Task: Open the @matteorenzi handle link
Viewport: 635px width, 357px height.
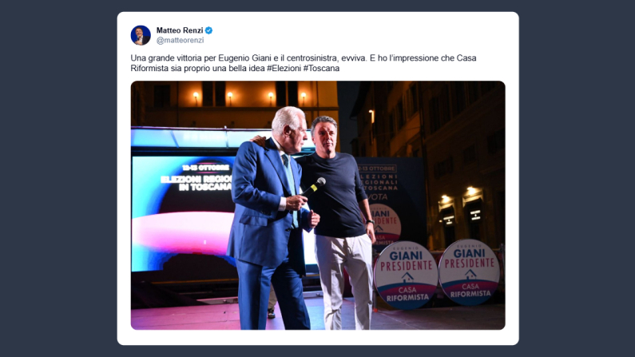Action: 181,41
